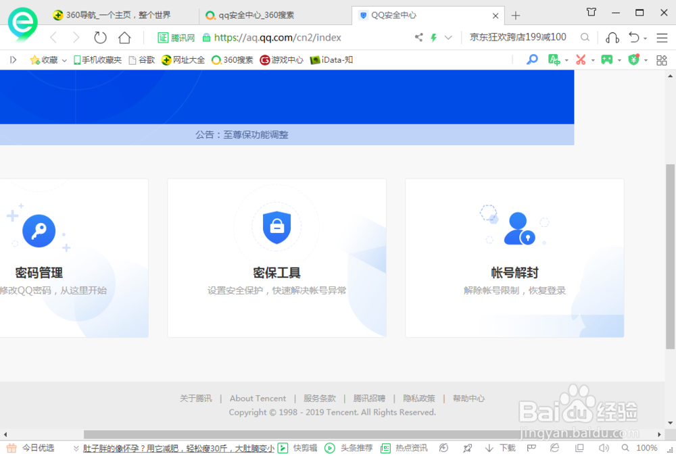Expand the status bar news chevron

pos(76,449)
